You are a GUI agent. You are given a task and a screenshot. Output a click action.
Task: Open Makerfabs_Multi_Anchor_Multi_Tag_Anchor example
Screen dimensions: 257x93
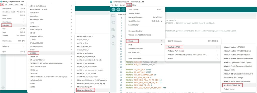93,80
